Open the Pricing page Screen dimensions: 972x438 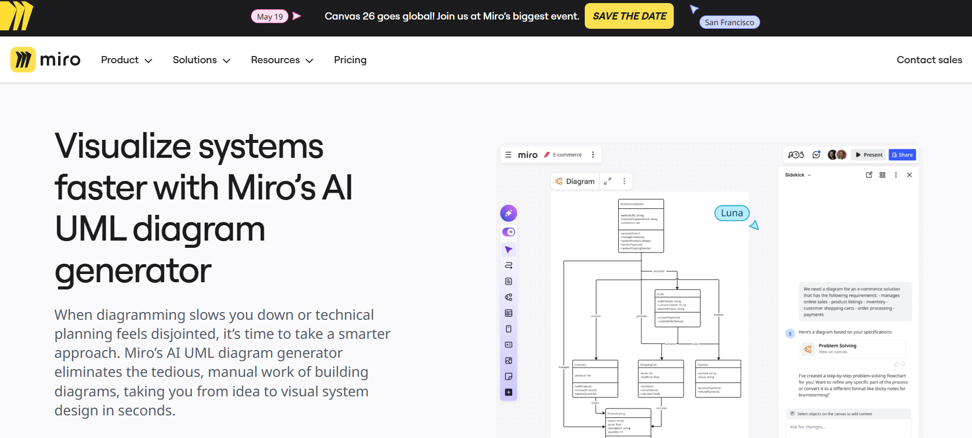pyautogui.click(x=350, y=60)
